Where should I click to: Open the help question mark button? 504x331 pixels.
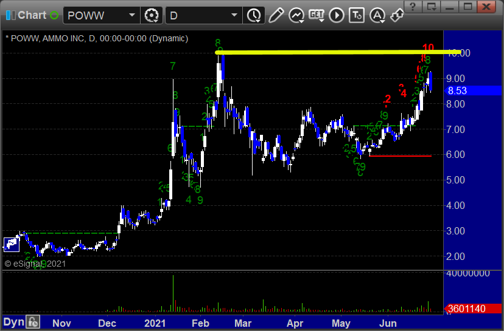pos(413,7)
